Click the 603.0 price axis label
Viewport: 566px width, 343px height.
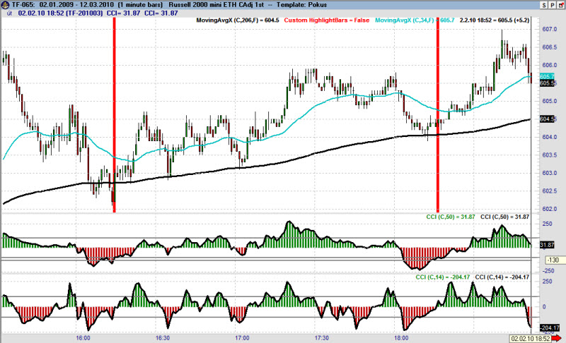click(x=550, y=173)
